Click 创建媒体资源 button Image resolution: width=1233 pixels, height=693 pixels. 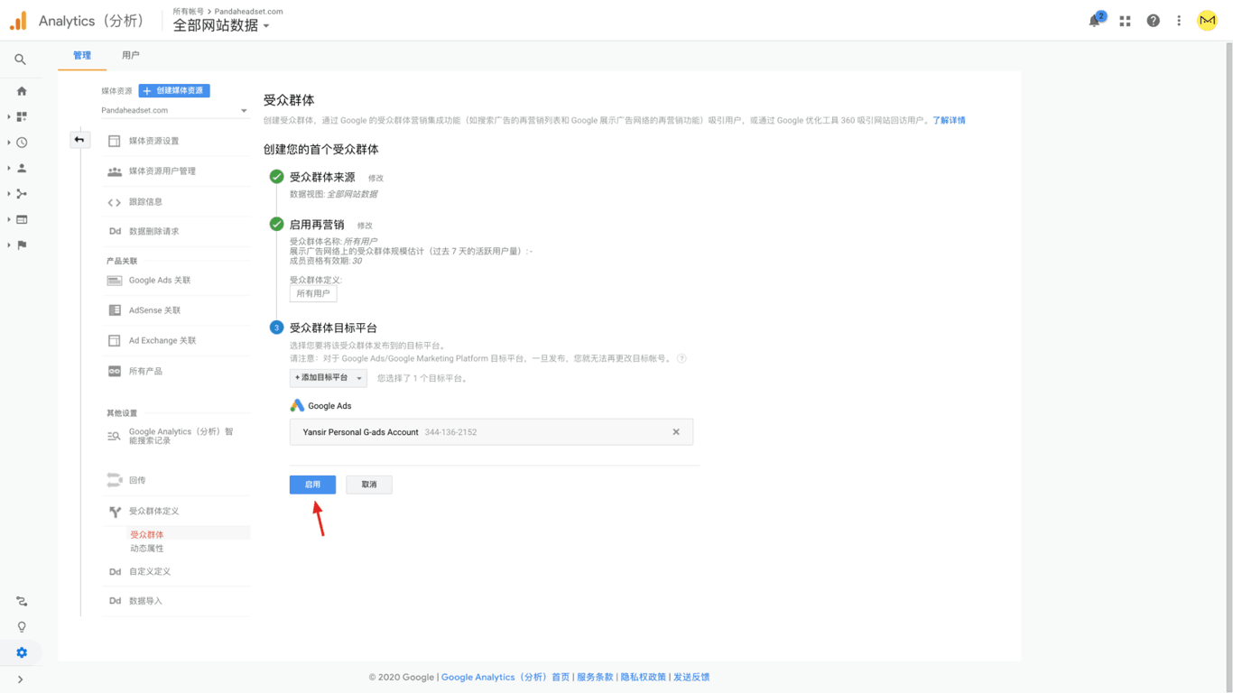coord(174,91)
